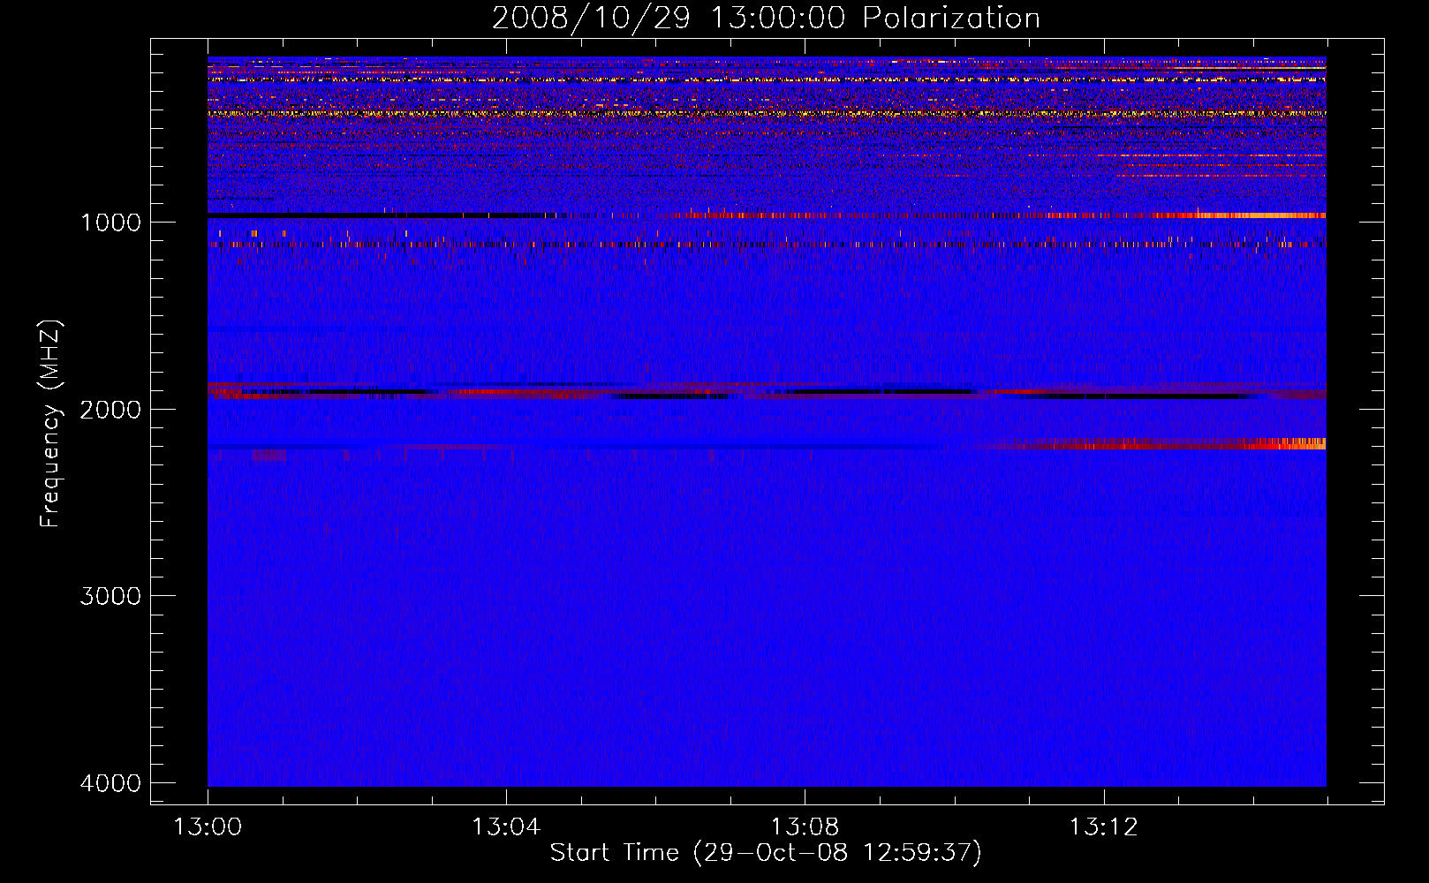This screenshot has width=1429, height=883.
Task: Click the 1000 frequency tick label
Action: pyautogui.click(x=110, y=223)
